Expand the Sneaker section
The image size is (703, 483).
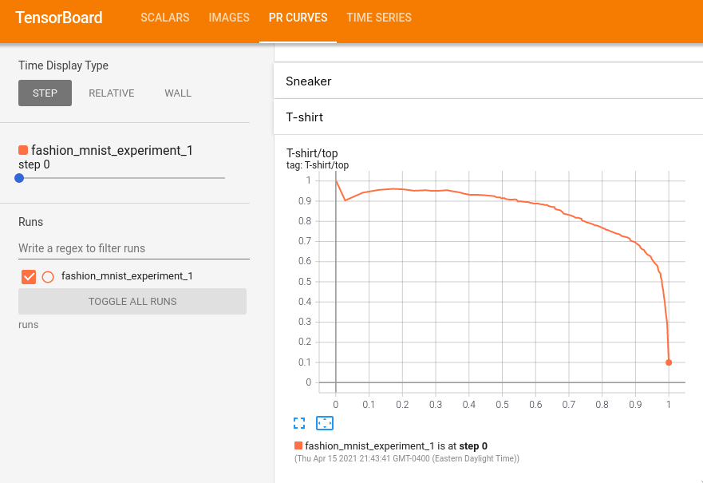point(488,81)
